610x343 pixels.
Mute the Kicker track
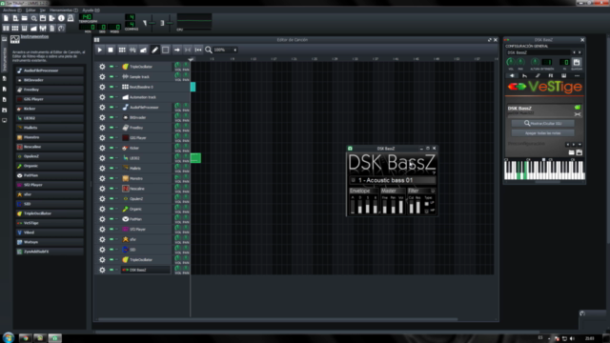click(x=112, y=148)
